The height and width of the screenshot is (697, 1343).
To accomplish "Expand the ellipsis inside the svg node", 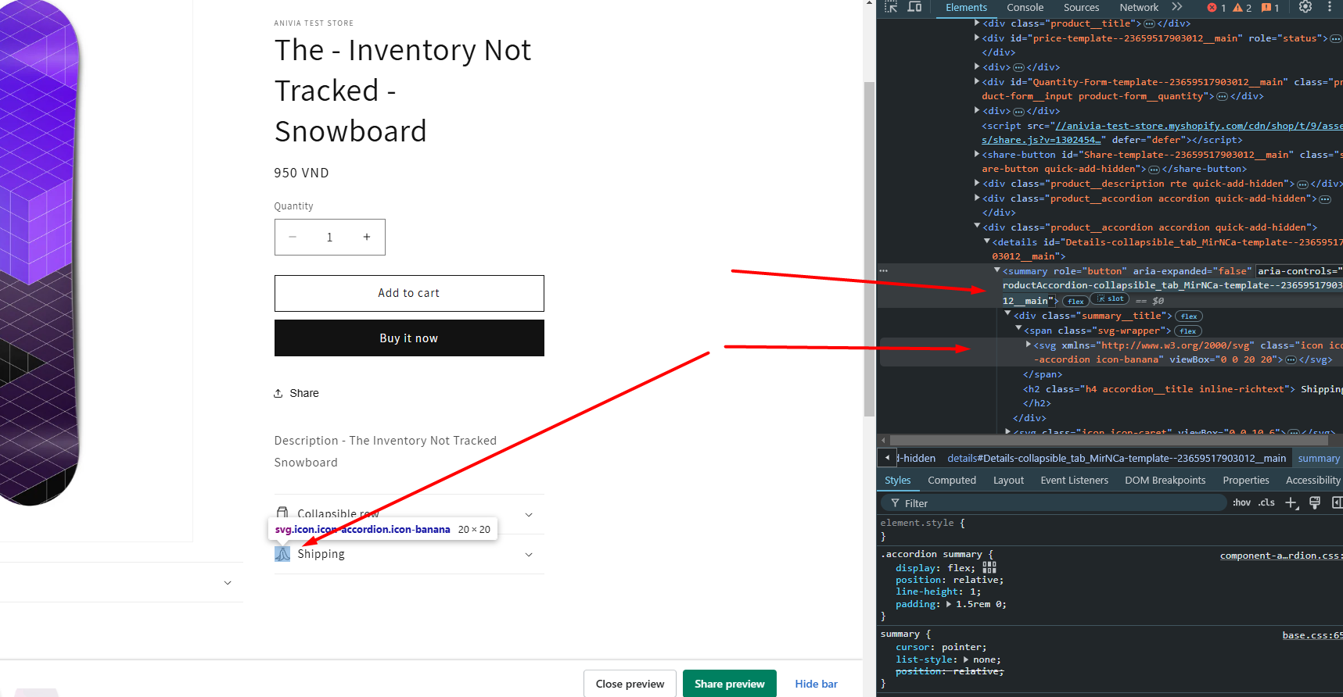I will point(1291,359).
